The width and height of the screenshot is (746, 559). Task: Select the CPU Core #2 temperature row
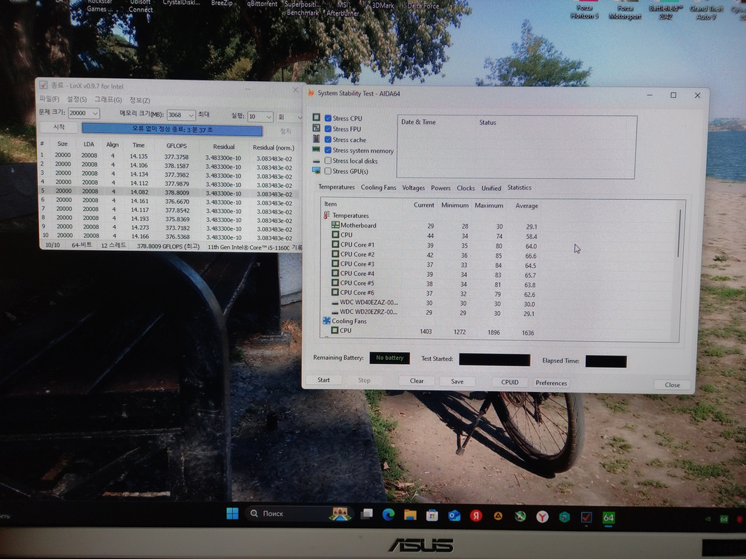[432, 254]
